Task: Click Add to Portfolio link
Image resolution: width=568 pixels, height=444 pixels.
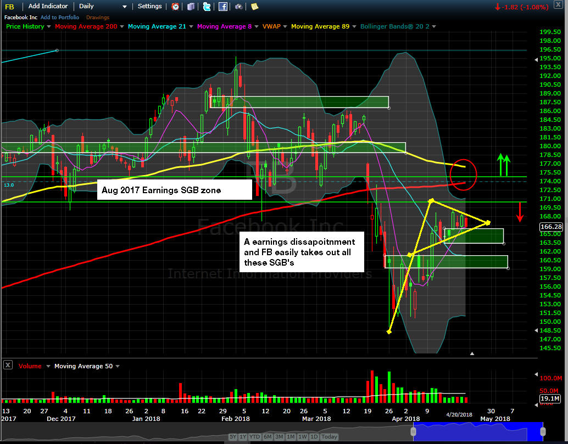Action: coord(60,18)
